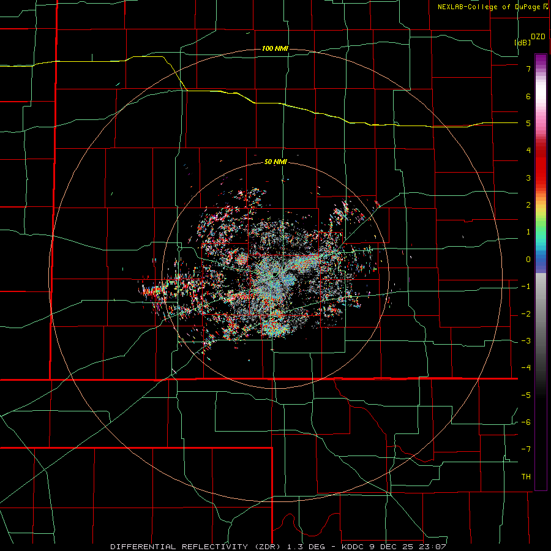This screenshot has width=551, height=551.
Task: Click the 100 NMI range ring label
Action: pyautogui.click(x=275, y=48)
